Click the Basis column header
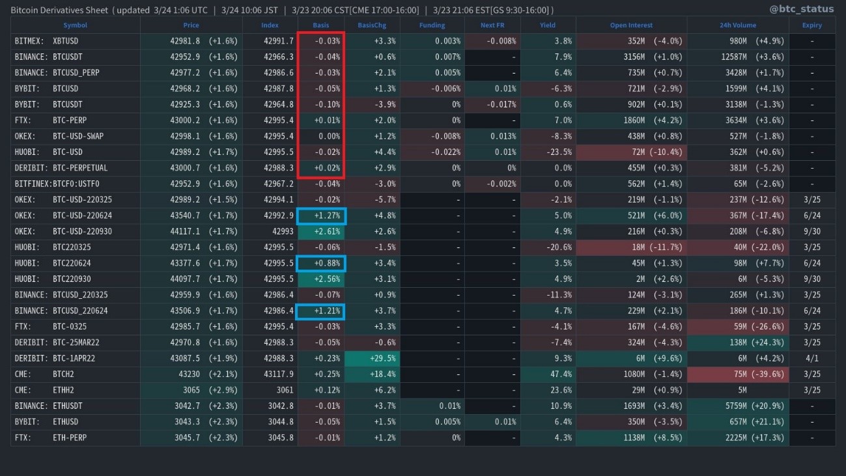 click(320, 25)
